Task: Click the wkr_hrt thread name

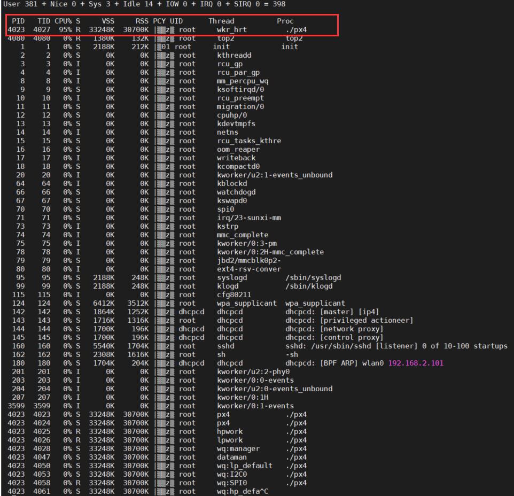Action: click(x=231, y=30)
